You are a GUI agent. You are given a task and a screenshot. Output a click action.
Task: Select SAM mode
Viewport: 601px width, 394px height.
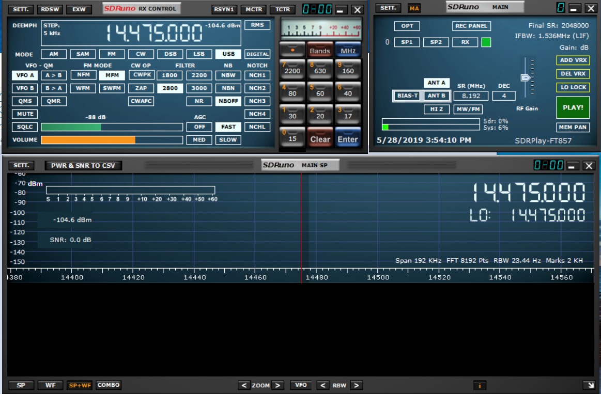pos(83,54)
